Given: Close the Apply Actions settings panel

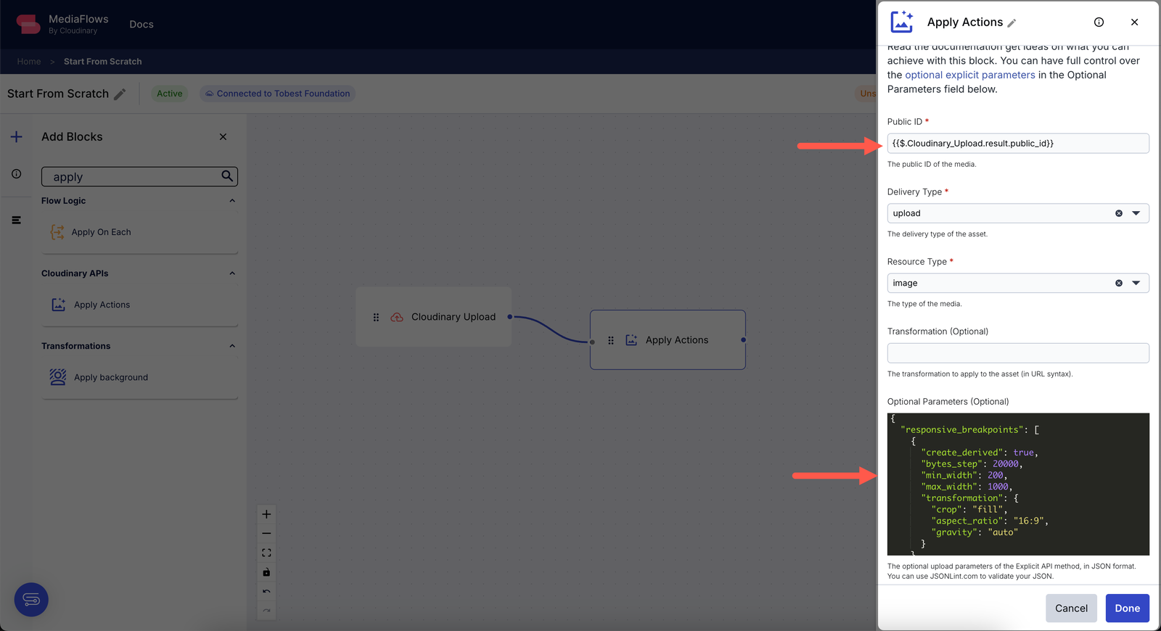Looking at the screenshot, I should click(x=1134, y=22).
